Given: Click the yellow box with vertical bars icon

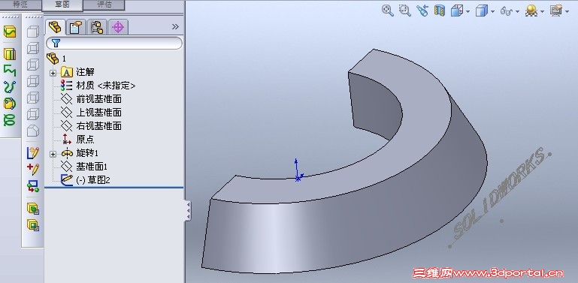Looking at the screenshot, I should [x=10, y=54].
